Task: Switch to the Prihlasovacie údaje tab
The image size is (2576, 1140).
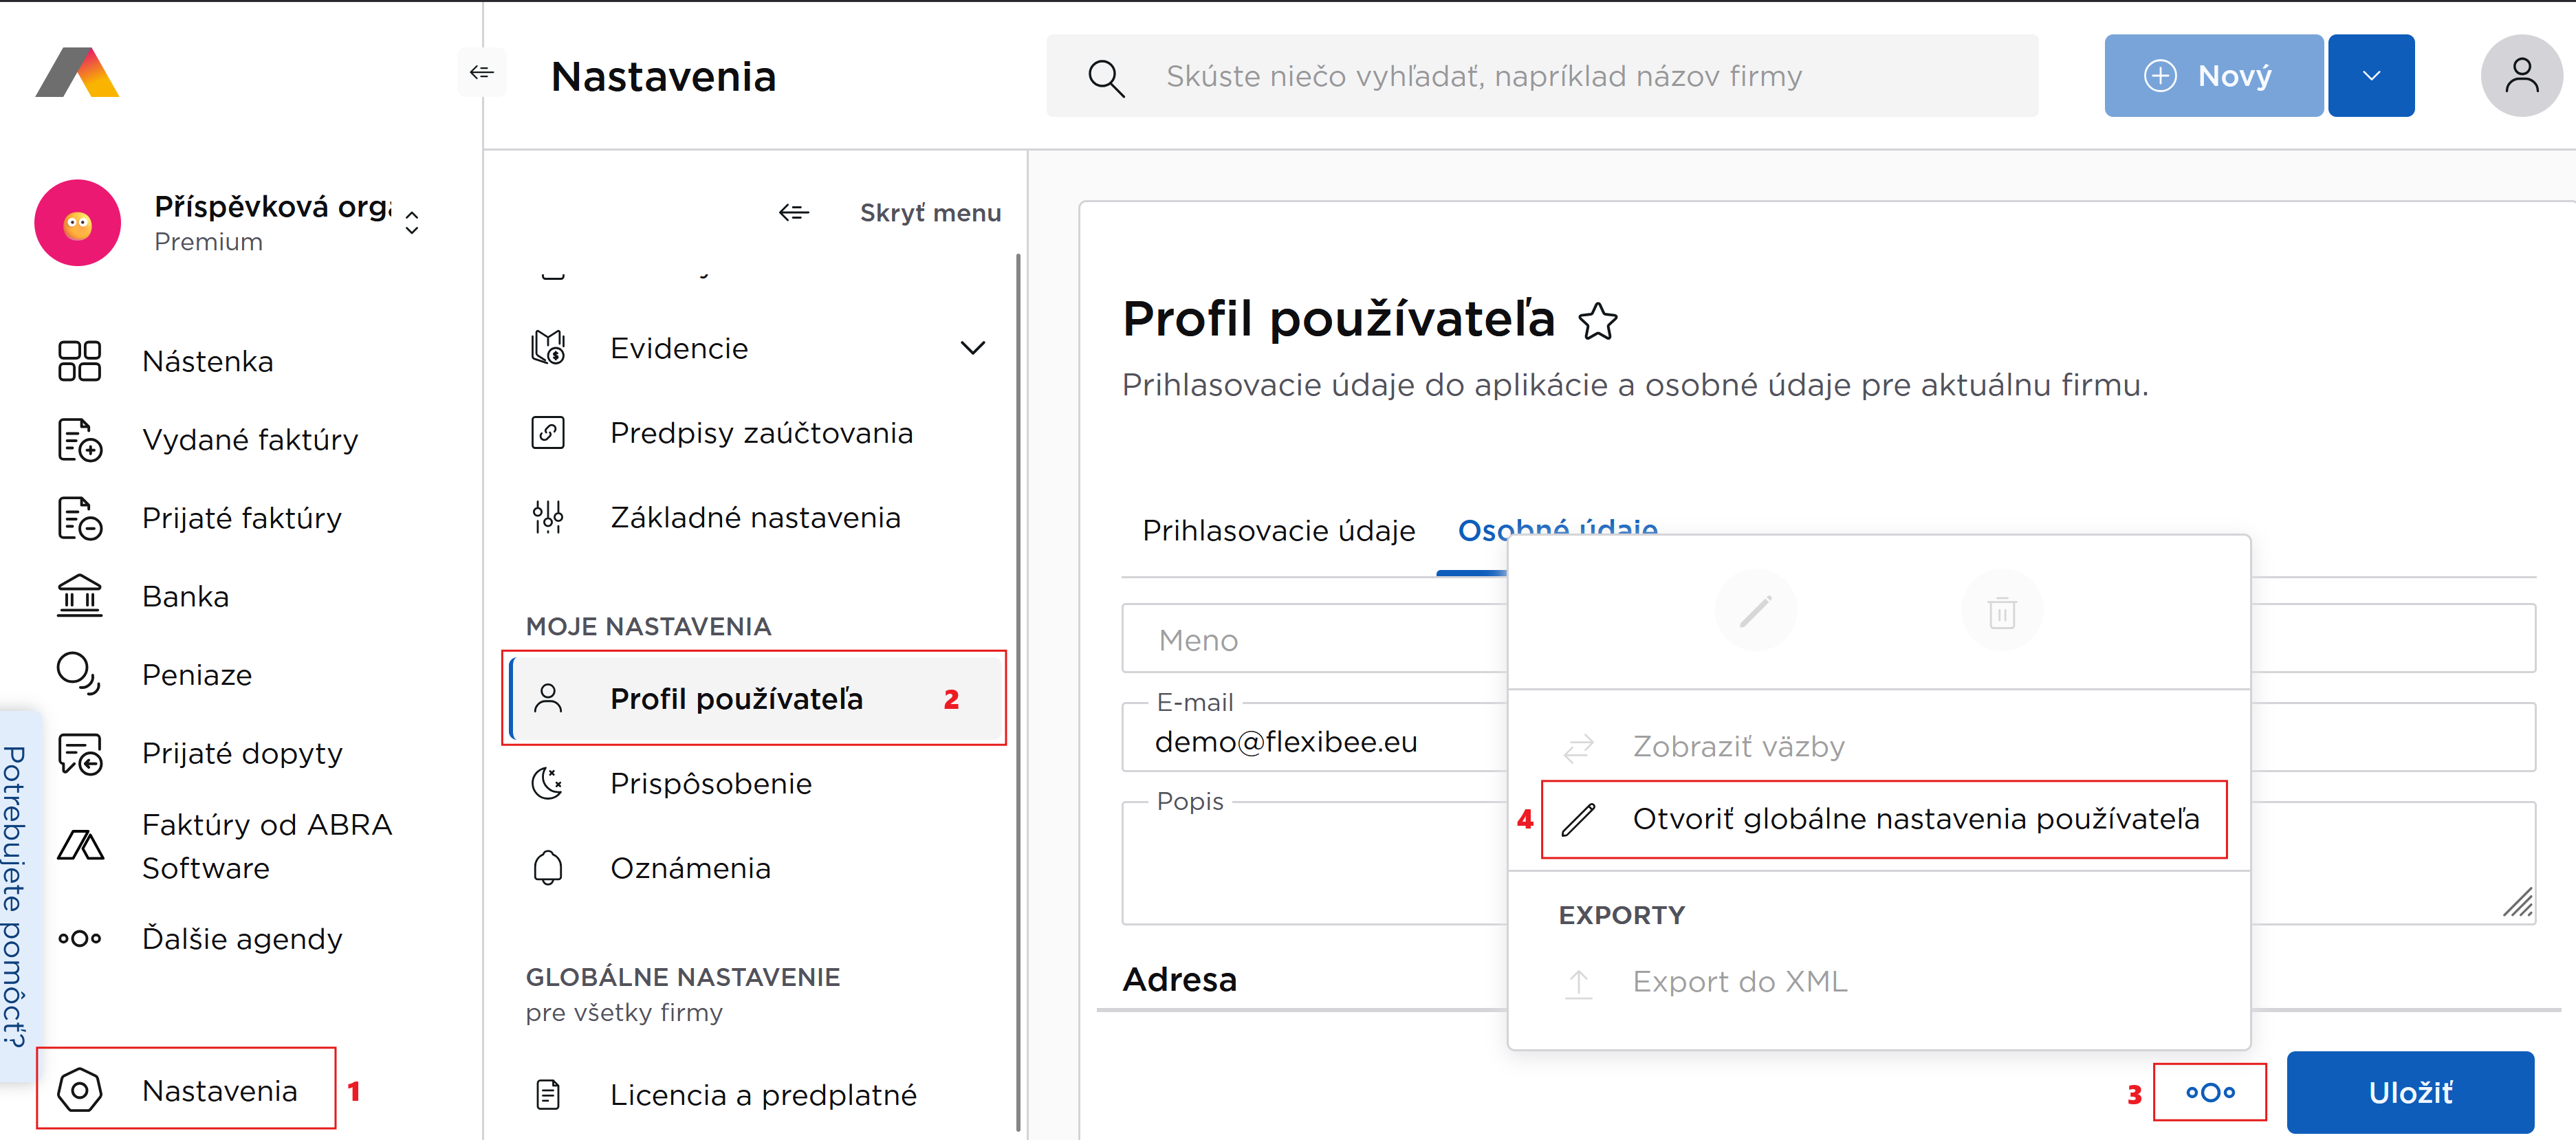Action: [1278, 530]
